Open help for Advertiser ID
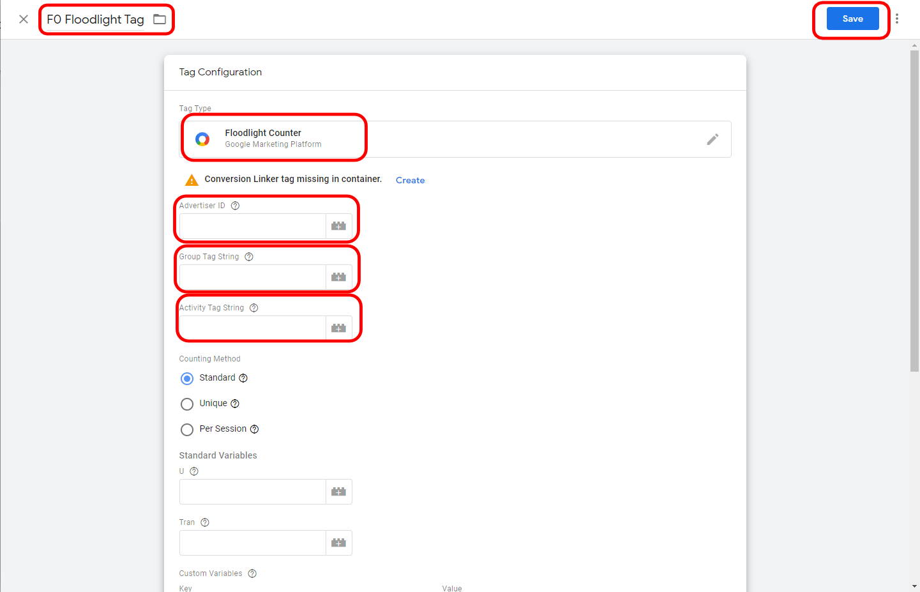This screenshot has width=920, height=592. pyautogui.click(x=235, y=206)
